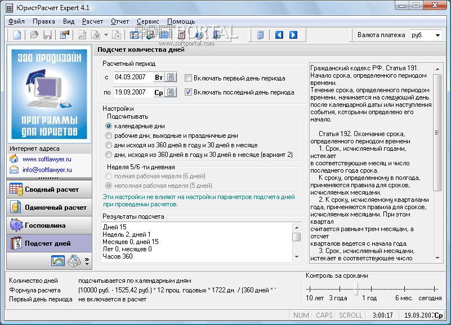Expand dropdown arrow beside Word export icon
Screen dimensions: 451x325
[x=106, y=35]
